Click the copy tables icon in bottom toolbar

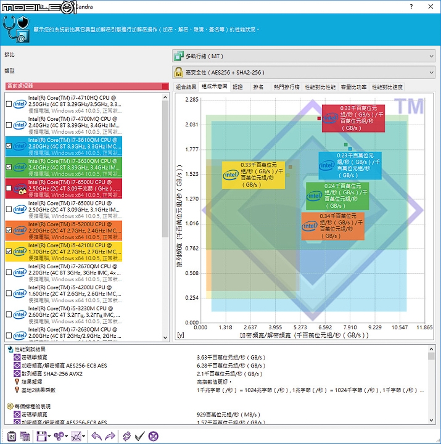(x=25, y=436)
